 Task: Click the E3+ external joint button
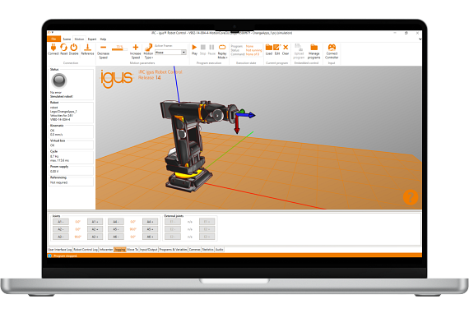click(x=207, y=237)
